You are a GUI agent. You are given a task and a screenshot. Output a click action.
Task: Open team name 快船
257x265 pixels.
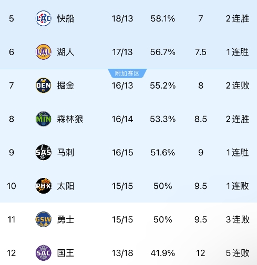coord(66,18)
